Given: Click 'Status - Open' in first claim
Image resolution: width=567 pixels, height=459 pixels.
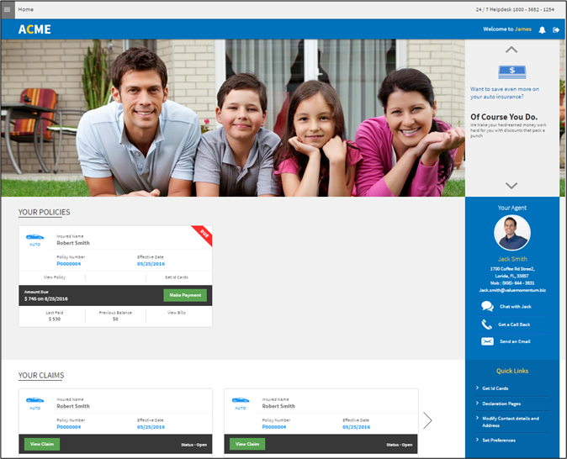Looking at the screenshot, I should pyautogui.click(x=193, y=445).
